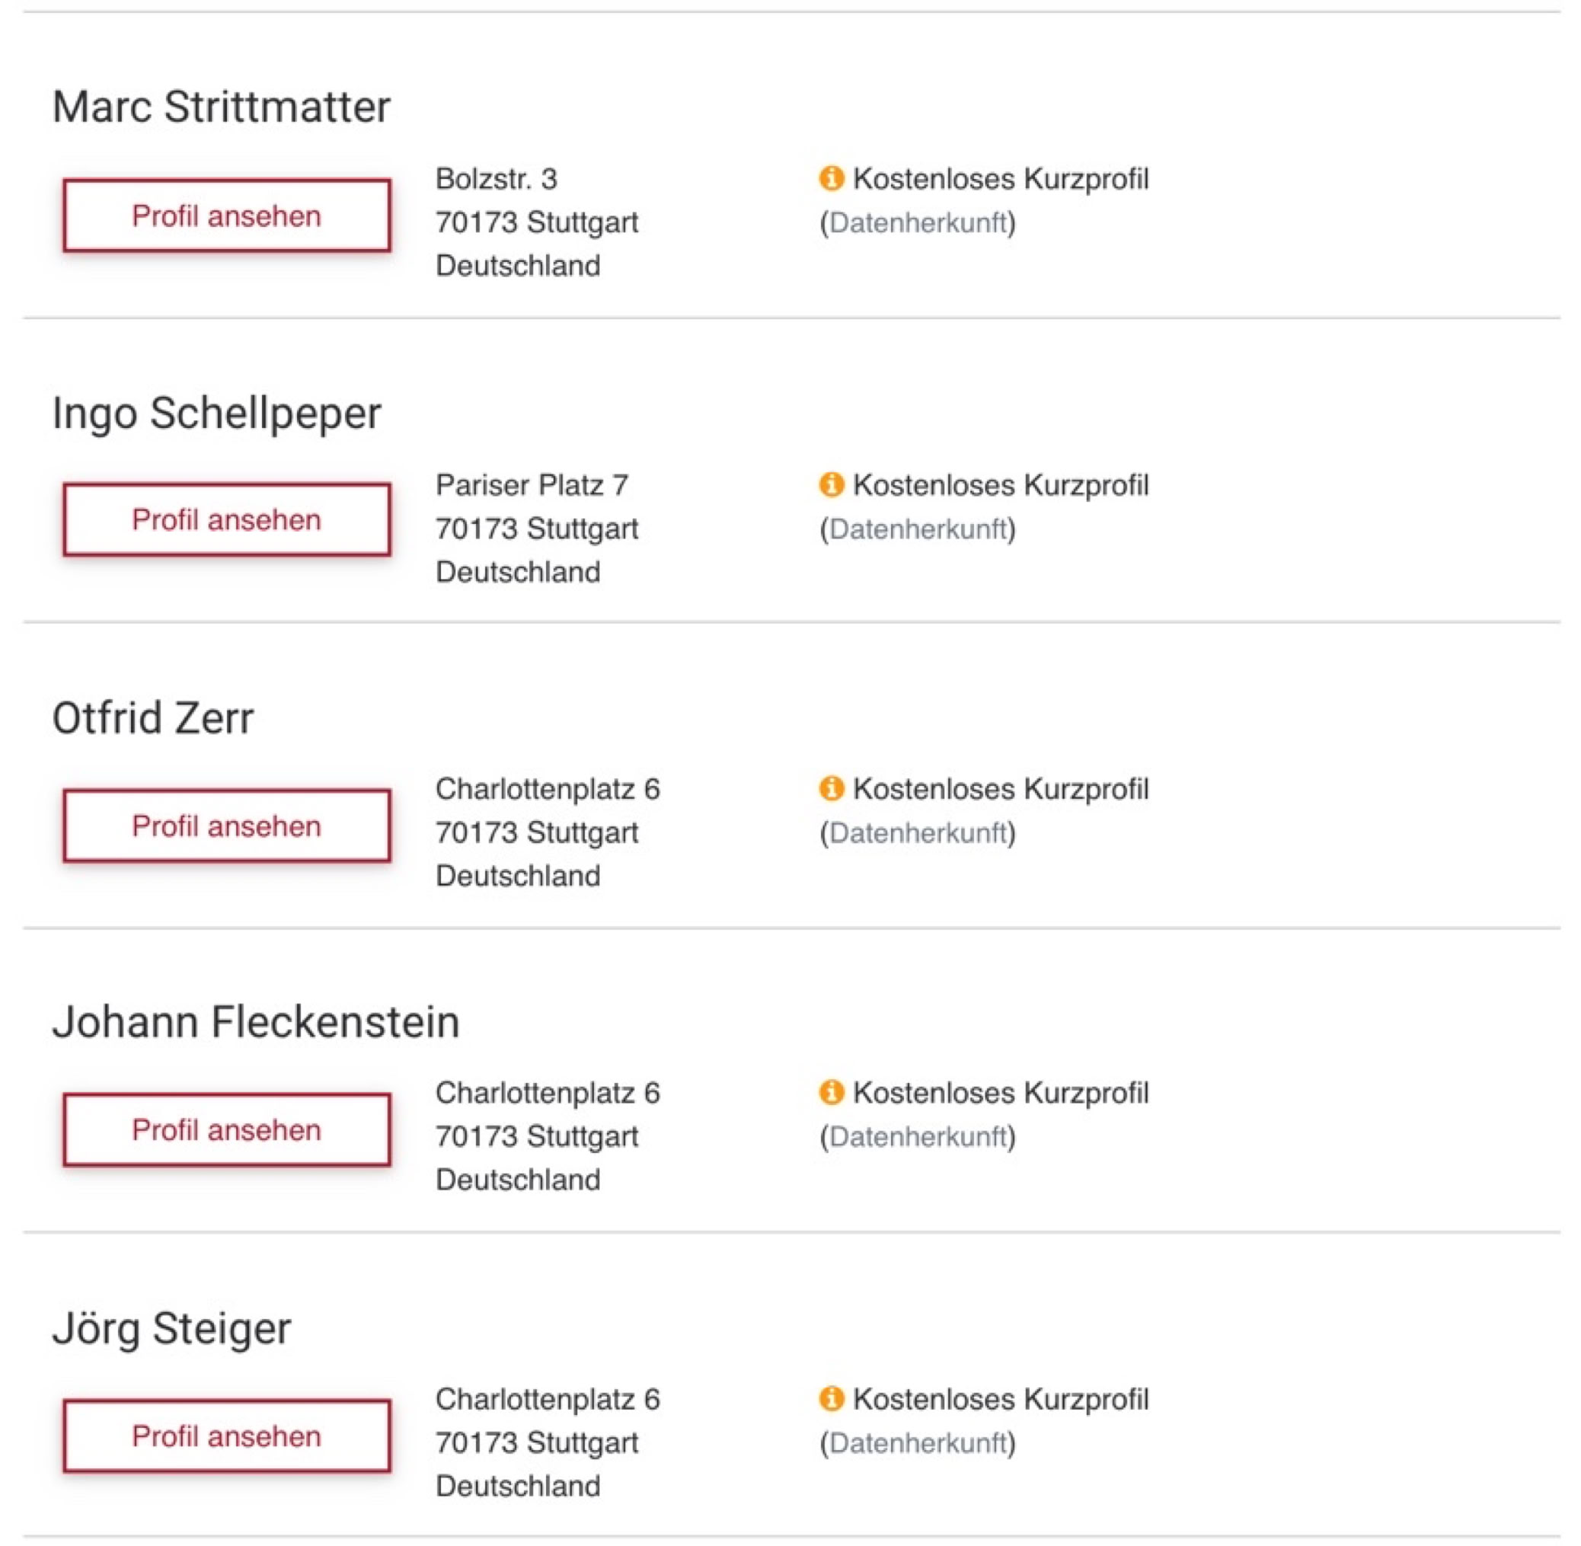Follow Datenherkunft link in Ingo Schellpeper's entry
This screenshot has width=1581, height=1546.
[x=918, y=529]
